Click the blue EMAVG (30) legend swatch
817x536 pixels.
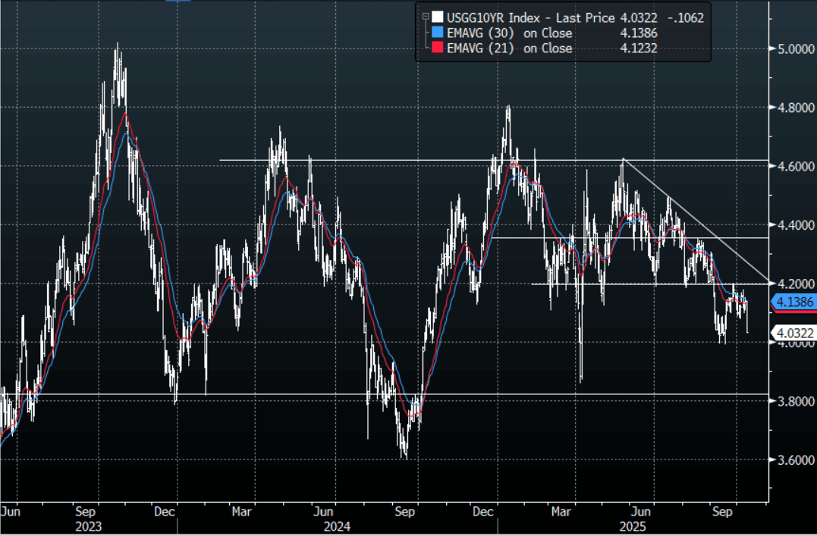point(436,33)
